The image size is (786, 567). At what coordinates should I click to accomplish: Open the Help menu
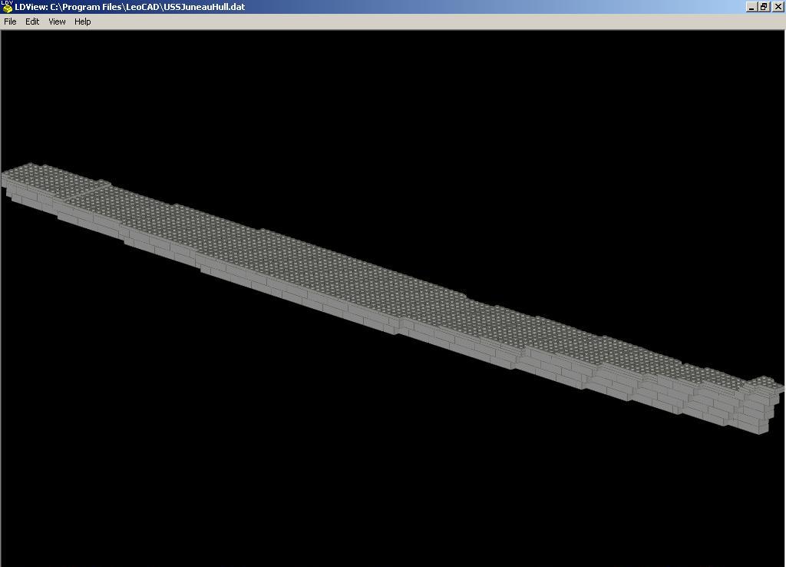pos(83,22)
